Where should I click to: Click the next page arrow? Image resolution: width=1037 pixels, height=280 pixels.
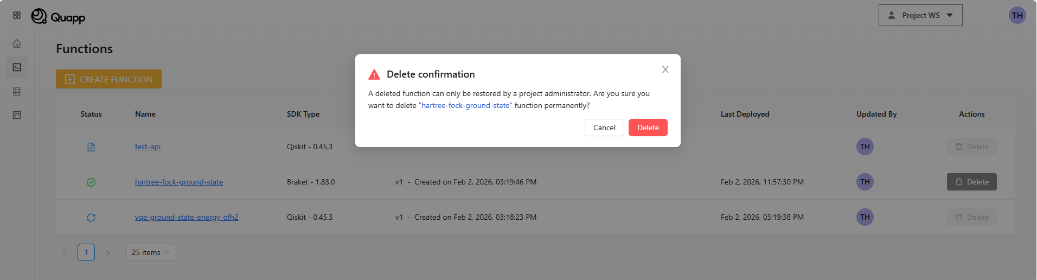[x=108, y=252]
